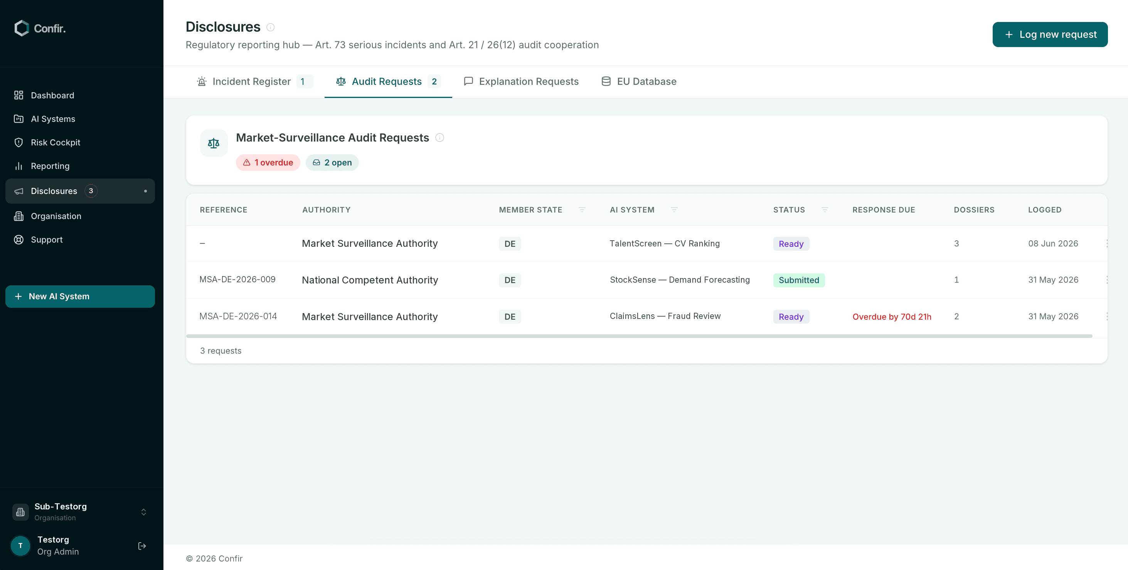Click the DE badge in StockSense row
The height and width of the screenshot is (570, 1128).
point(510,280)
